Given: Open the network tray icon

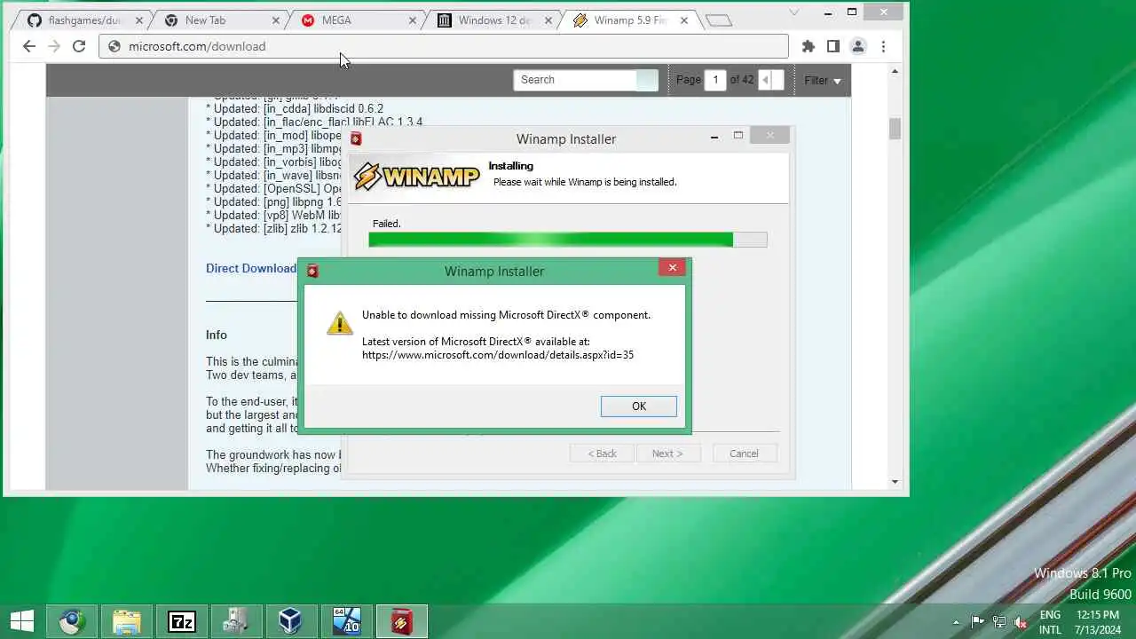Looking at the screenshot, I should (x=999, y=622).
